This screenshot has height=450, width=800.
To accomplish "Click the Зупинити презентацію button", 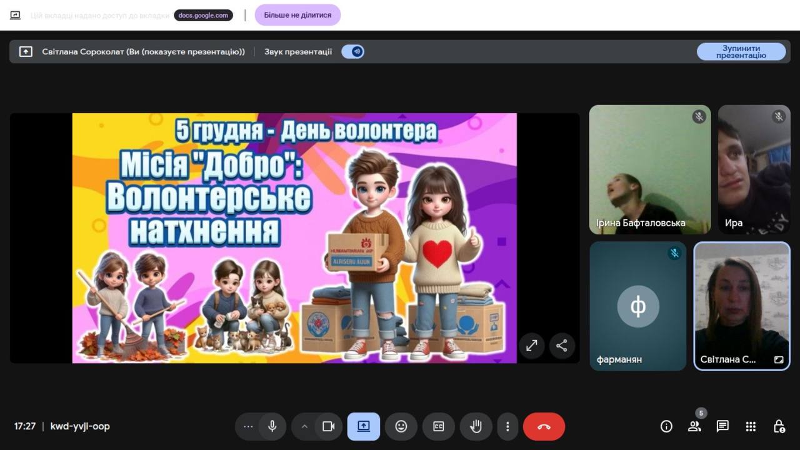I will [741, 52].
